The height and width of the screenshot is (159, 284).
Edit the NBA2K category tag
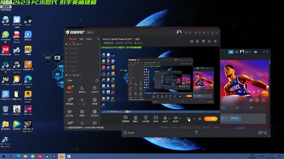click(108, 43)
